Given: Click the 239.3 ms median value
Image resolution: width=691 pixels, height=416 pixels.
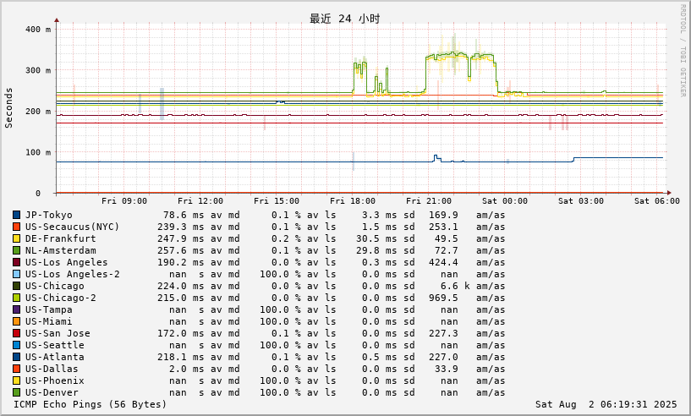Looking at the screenshot, I should pyautogui.click(x=181, y=227).
